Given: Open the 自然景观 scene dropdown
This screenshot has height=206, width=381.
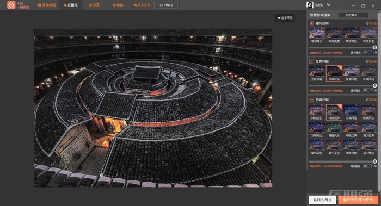Looking at the screenshot, I should [x=353, y=15].
